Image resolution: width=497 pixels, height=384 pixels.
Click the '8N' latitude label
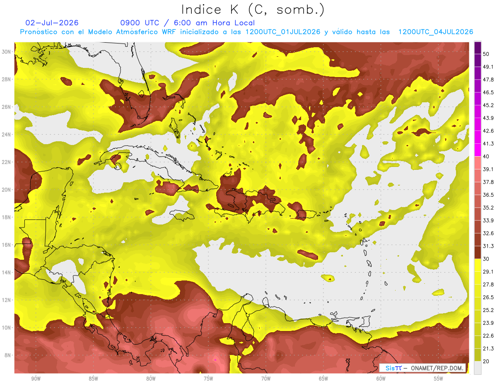pos(8,355)
